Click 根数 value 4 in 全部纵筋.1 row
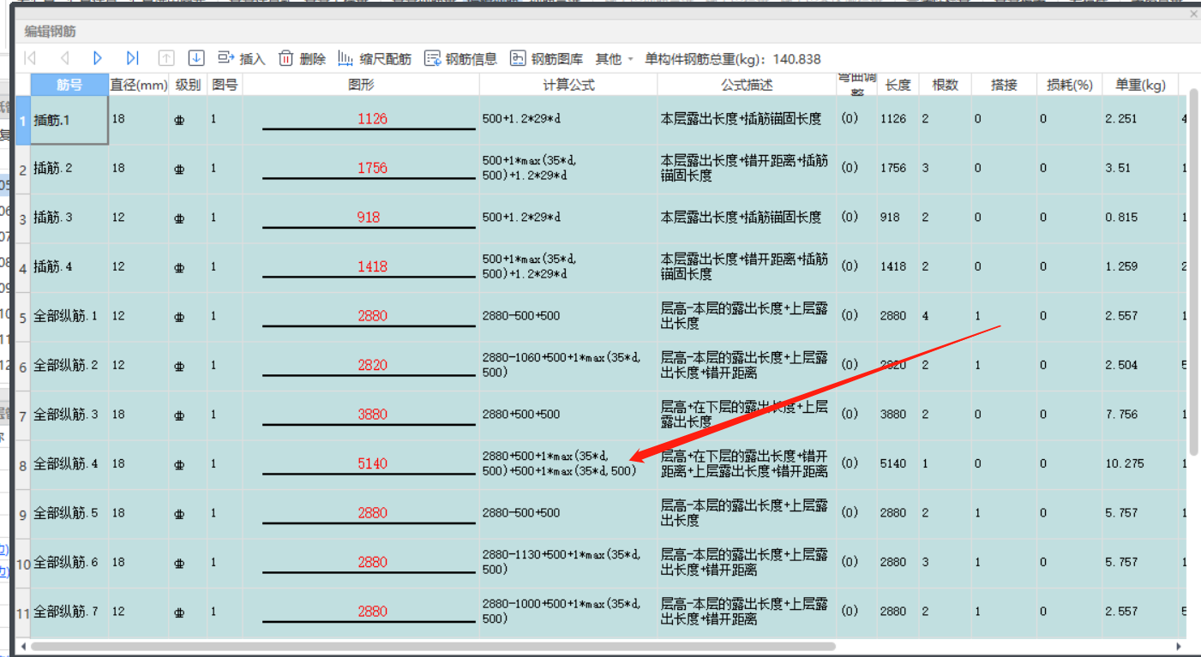This screenshot has width=1201, height=657. tap(945, 316)
